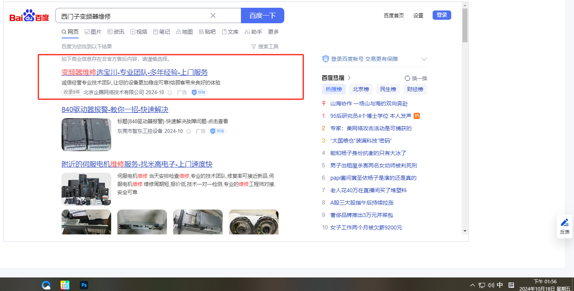Open the 附近的伺服电机维修服务 result title

(137, 164)
